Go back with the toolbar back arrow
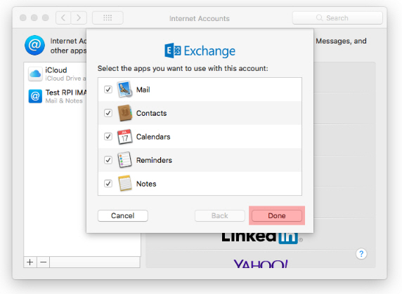The height and width of the screenshot is (294, 402). (63, 18)
